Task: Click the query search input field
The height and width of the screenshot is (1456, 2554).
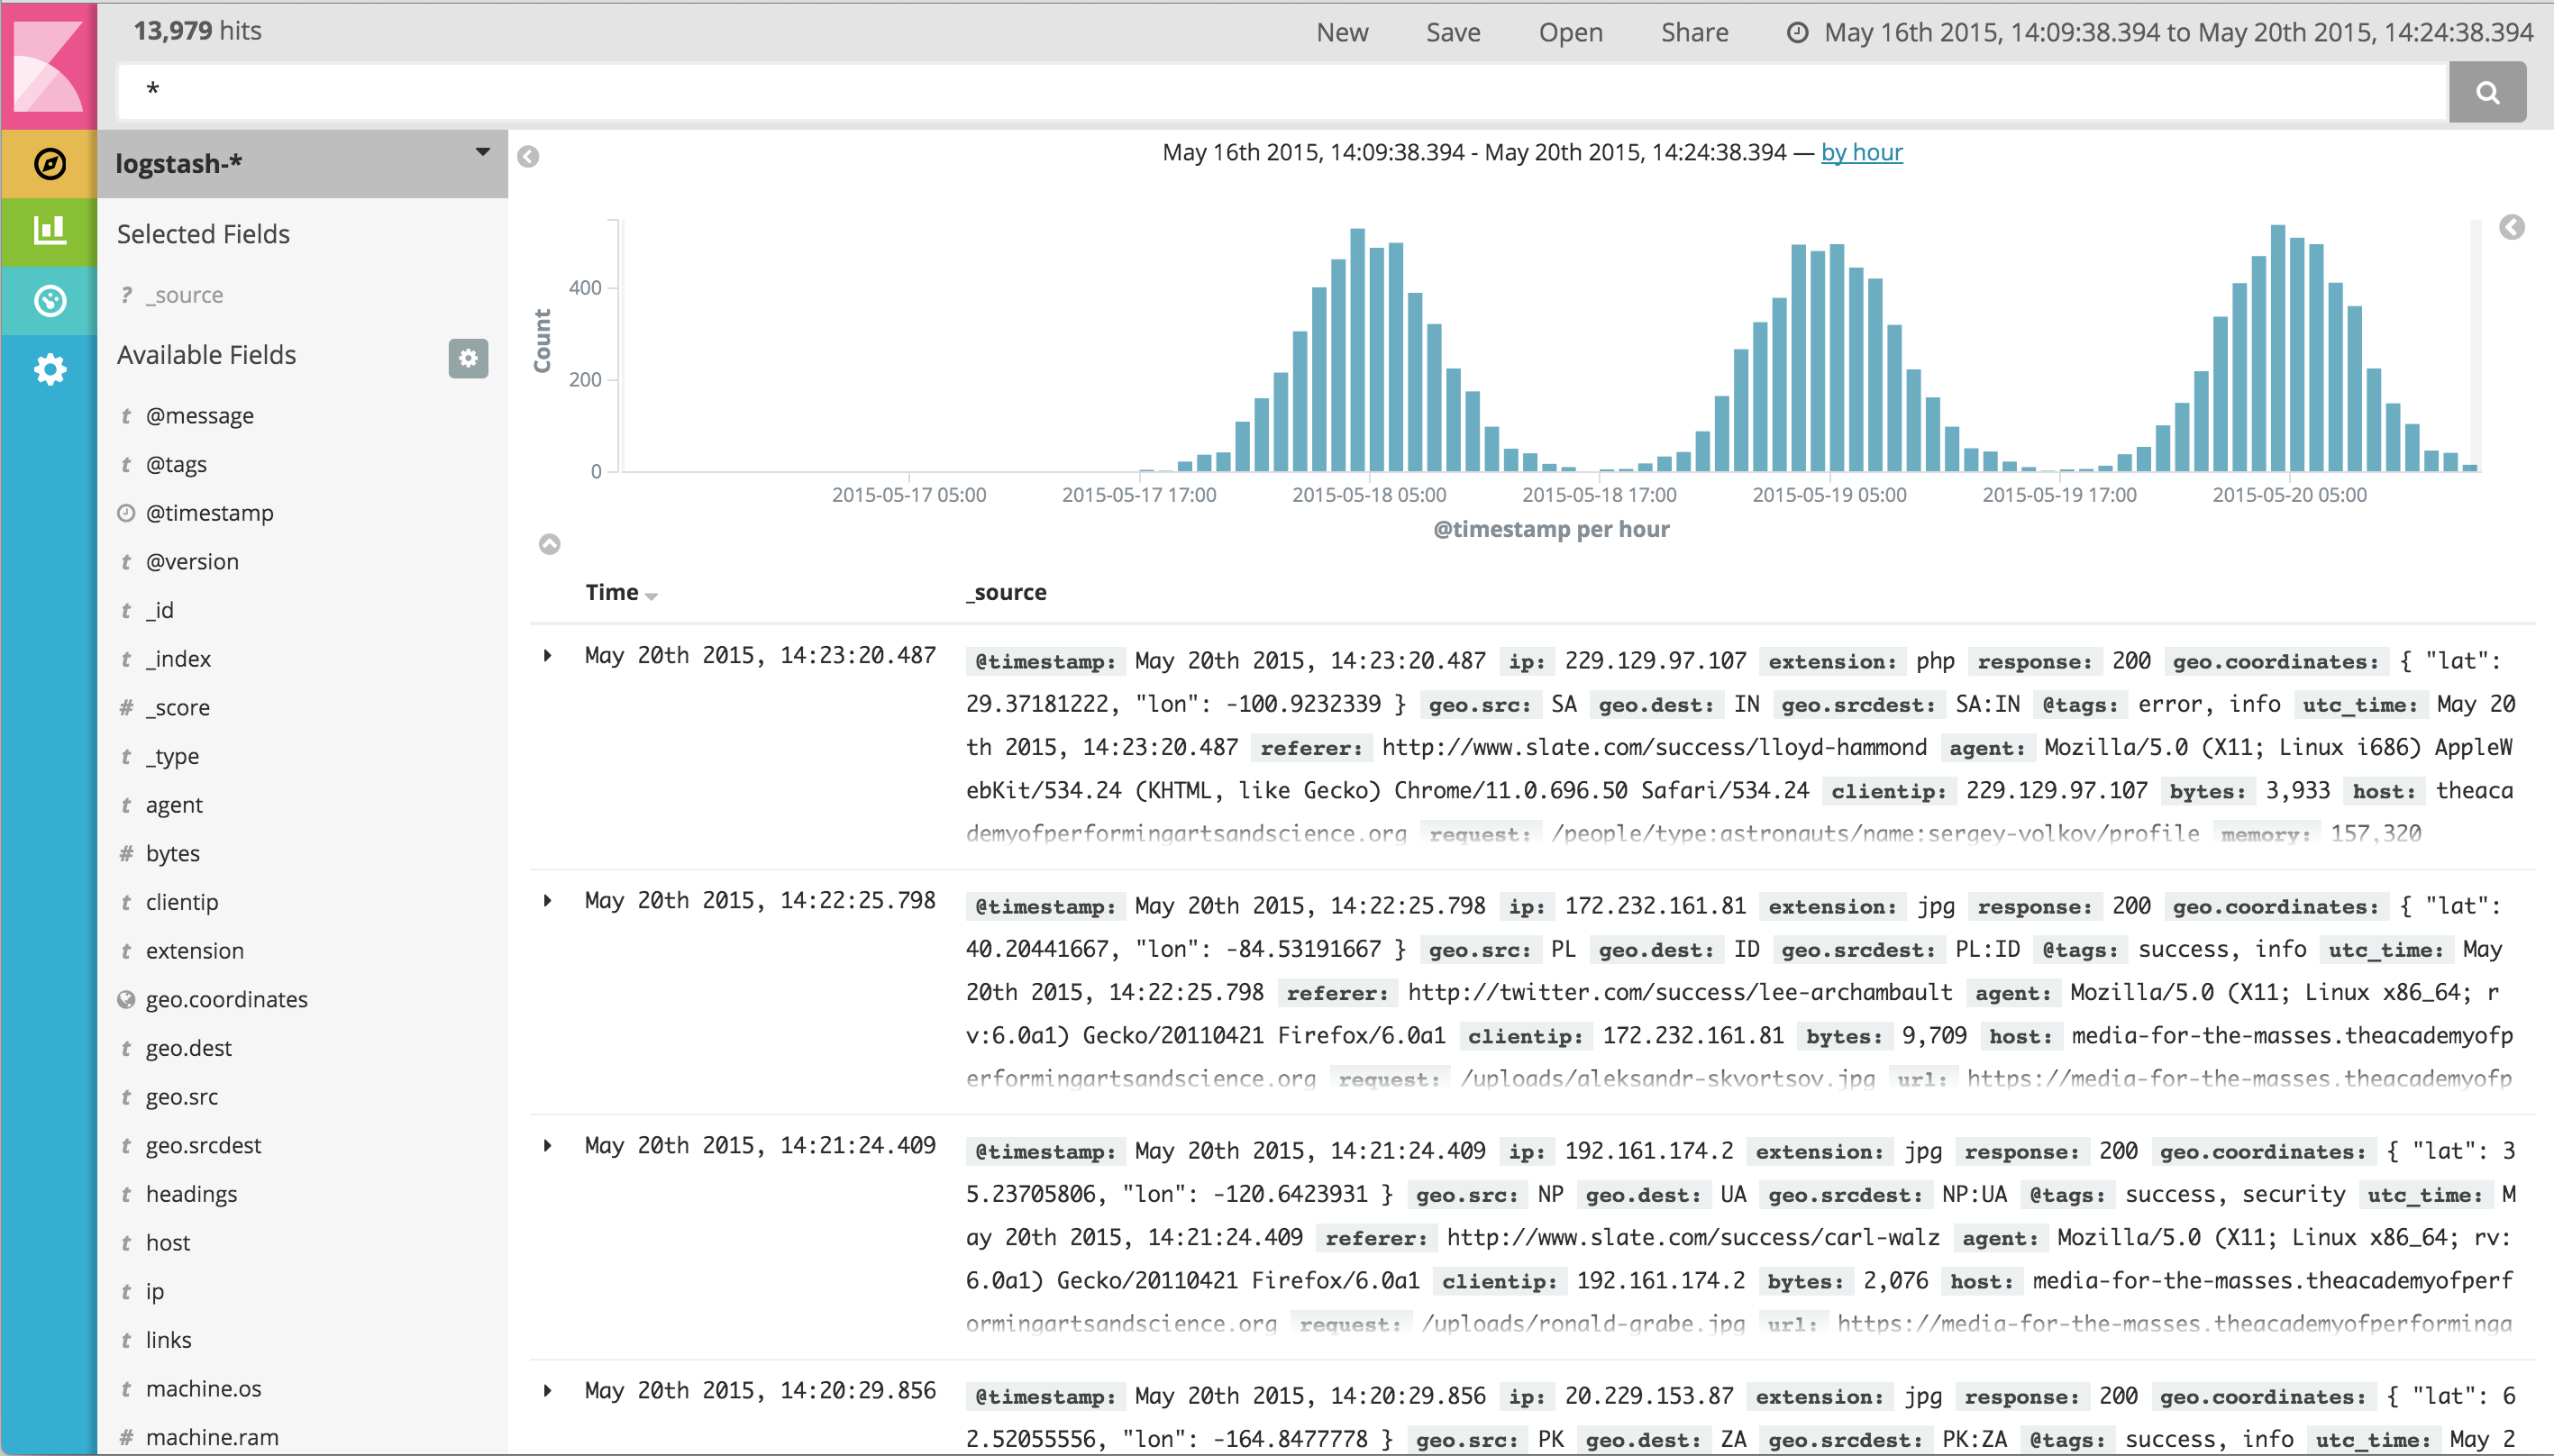Action: (x=1280, y=92)
